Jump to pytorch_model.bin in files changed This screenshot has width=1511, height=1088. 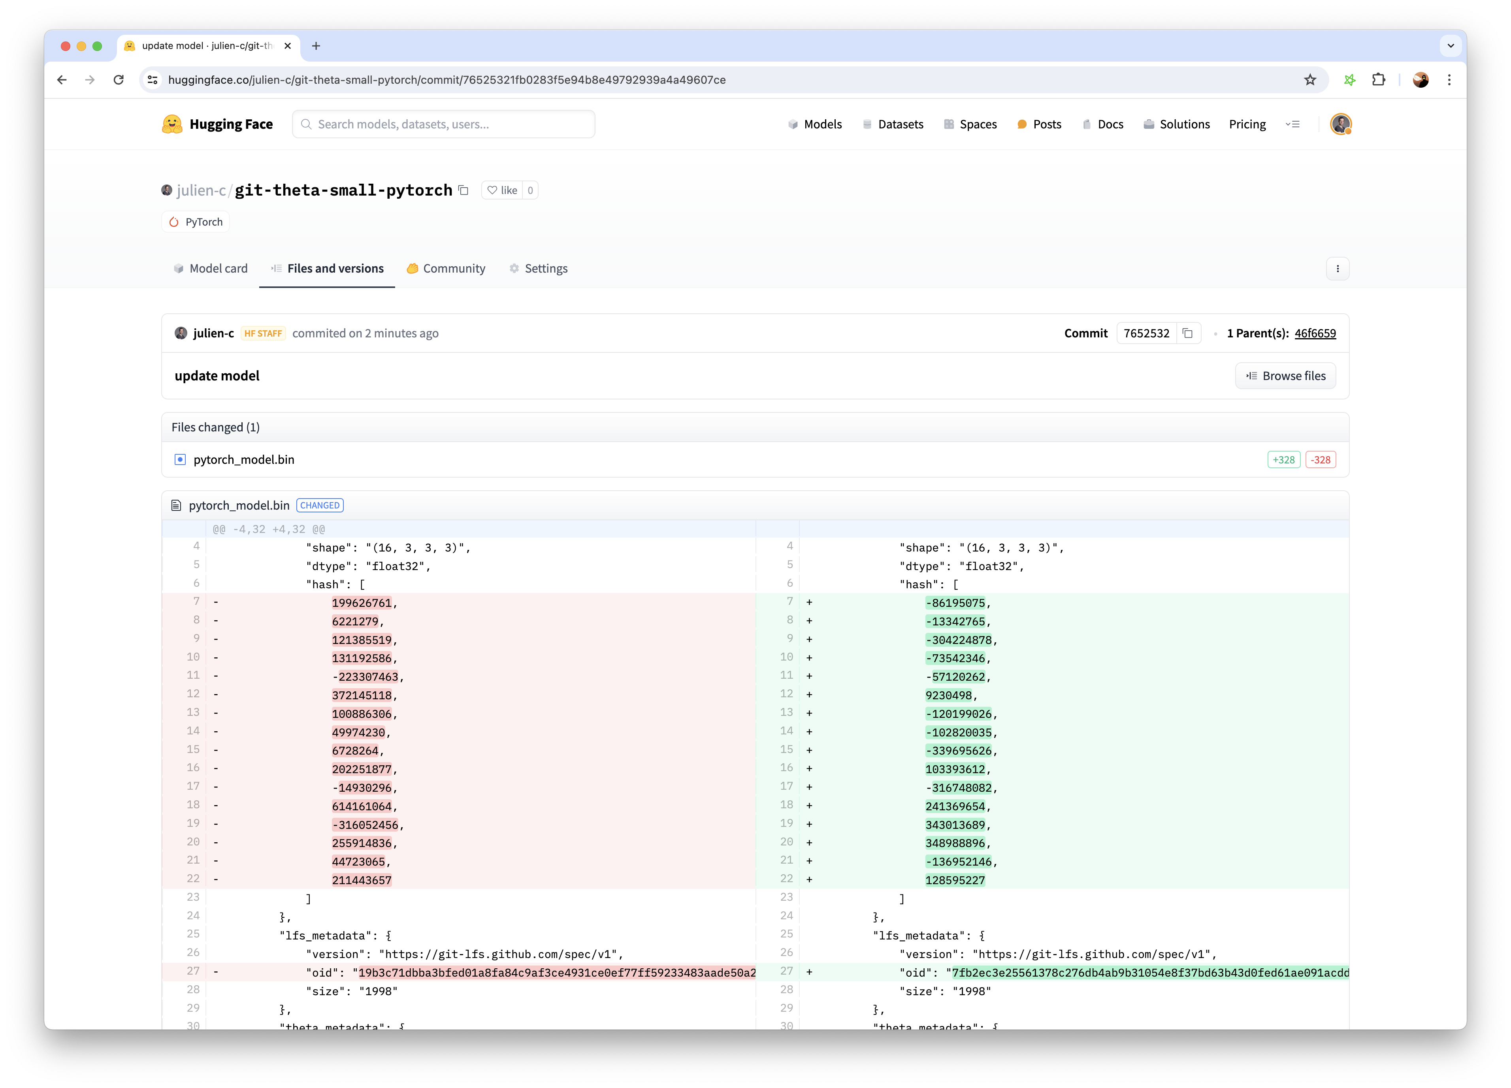click(243, 460)
